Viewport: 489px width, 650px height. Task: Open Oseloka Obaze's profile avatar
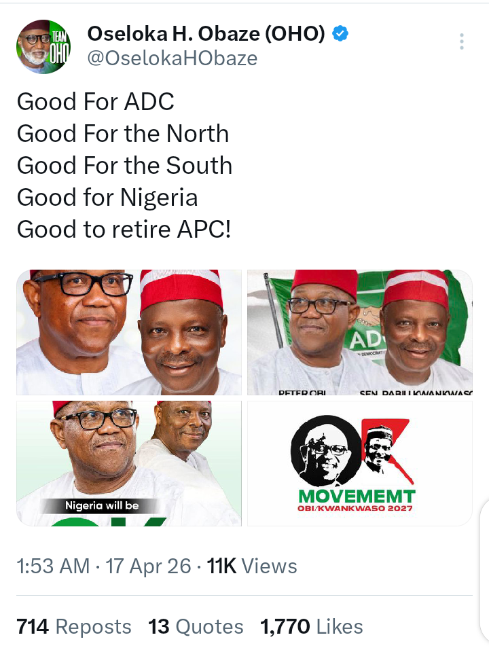click(43, 47)
